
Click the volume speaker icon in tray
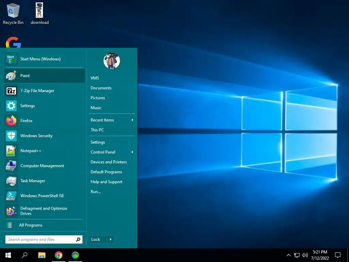click(305, 255)
